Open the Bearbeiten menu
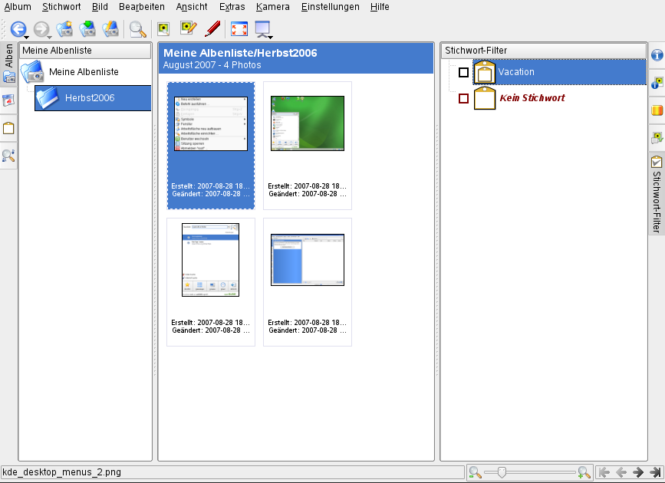665x483 pixels. pos(142,7)
